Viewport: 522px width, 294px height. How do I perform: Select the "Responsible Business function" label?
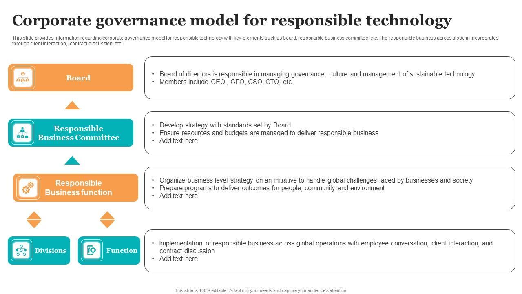(x=78, y=188)
